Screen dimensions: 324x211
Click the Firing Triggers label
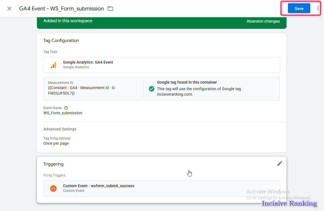coord(54,175)
